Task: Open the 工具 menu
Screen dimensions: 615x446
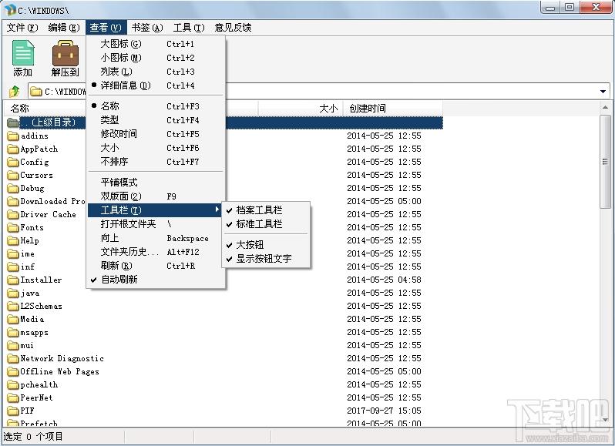Action: pos(189,28)
